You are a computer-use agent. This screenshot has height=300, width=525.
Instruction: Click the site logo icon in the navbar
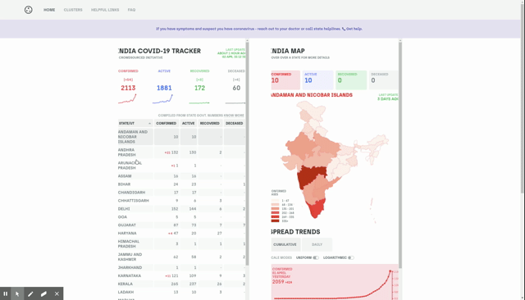29,10
